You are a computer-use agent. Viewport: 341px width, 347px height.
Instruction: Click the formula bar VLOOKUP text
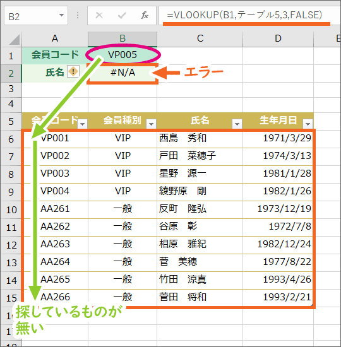tap(244, 15)
